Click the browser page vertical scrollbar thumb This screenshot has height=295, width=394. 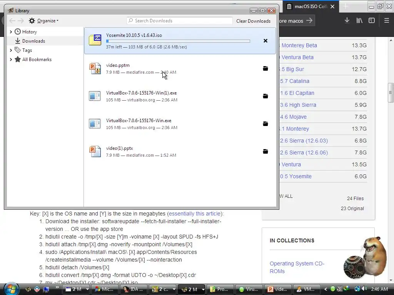391,93
